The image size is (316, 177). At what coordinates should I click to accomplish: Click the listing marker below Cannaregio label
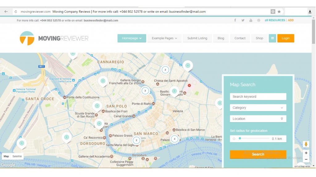click(x=103, y=82)
